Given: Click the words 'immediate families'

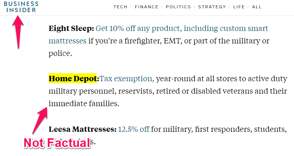Looking at the screenshot, I should tap(84, 103).
